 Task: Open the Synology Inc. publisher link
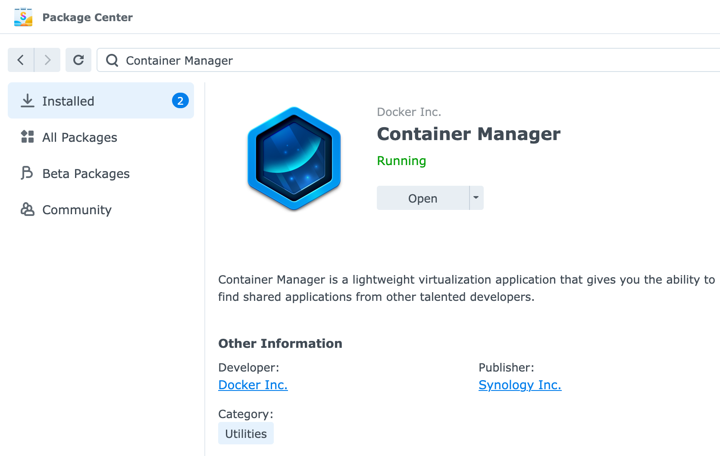tap(520, 384)
